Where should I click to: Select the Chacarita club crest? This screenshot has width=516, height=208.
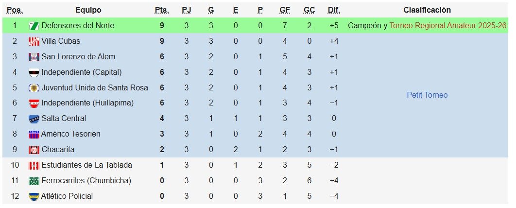click(x=34, y=149)
